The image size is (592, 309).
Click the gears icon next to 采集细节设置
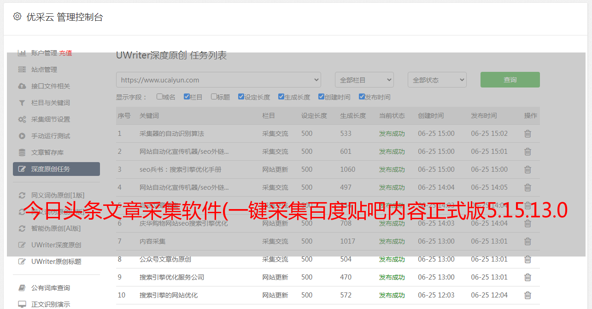click(22, 119)
